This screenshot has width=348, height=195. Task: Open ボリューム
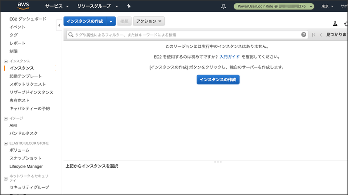19,150
